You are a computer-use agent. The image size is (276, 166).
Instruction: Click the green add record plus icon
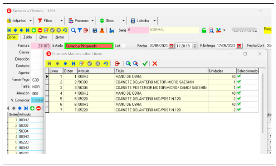[x=34, y=30]
